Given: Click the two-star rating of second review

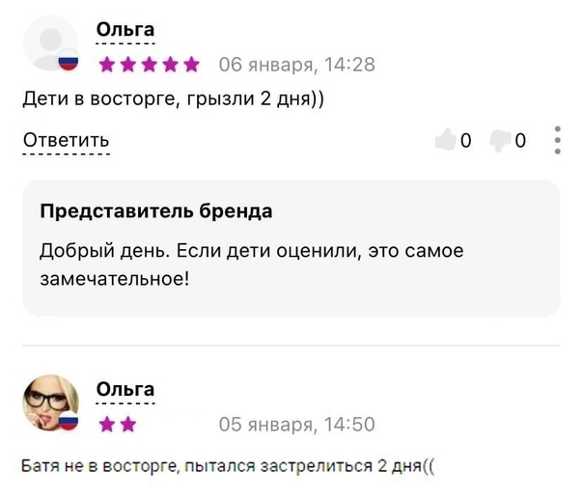Looking at the screenshot, I should 117,424.
